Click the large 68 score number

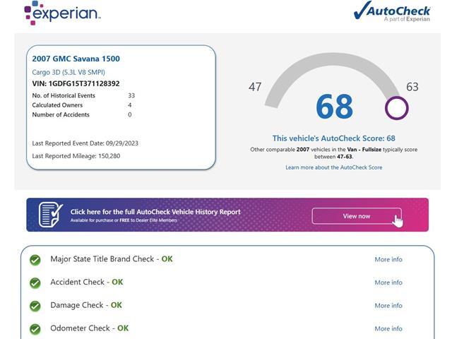pos(334,107)
